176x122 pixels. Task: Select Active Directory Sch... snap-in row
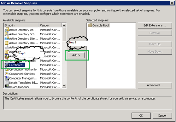click(x=33, y=34)
